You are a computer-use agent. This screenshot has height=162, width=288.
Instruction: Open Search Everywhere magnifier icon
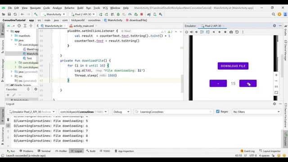pyautogui.click(x=274, y=14)
